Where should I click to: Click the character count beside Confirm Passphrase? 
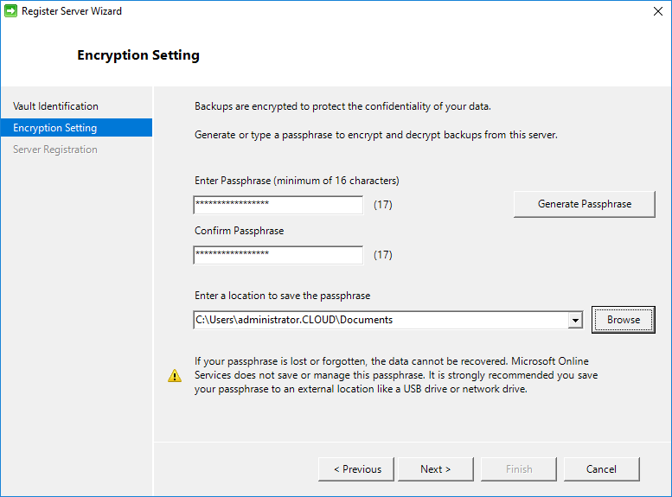[382, 255]
